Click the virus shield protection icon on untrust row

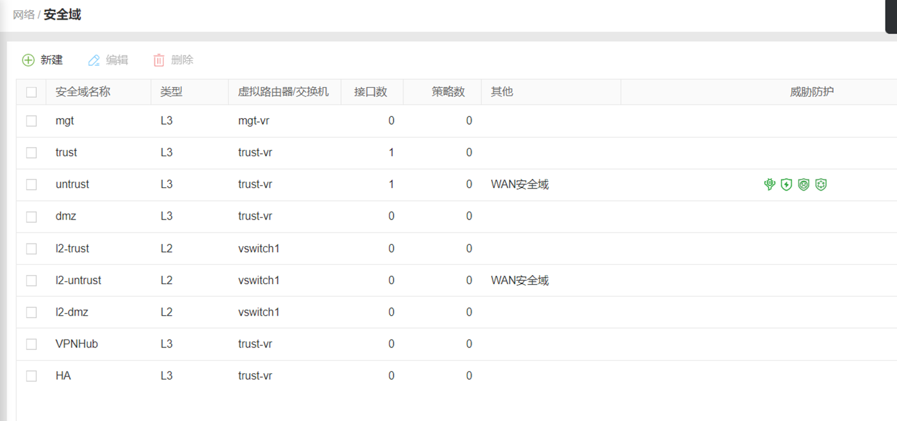pyautogui.click(x=820, y=184)
